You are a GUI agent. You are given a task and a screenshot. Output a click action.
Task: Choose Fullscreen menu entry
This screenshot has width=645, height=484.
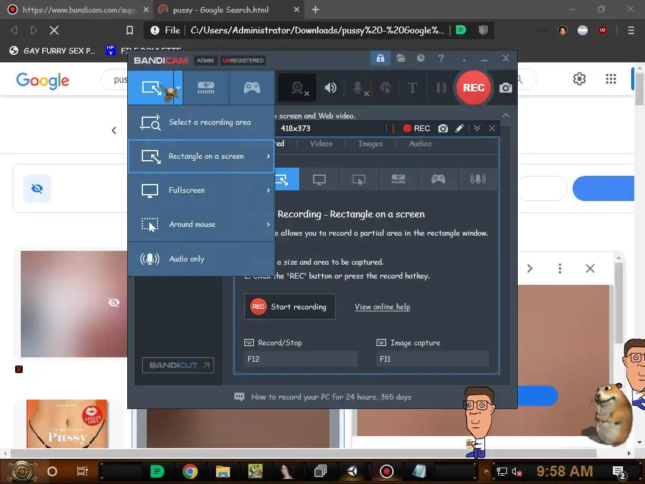tap(201, 190)
